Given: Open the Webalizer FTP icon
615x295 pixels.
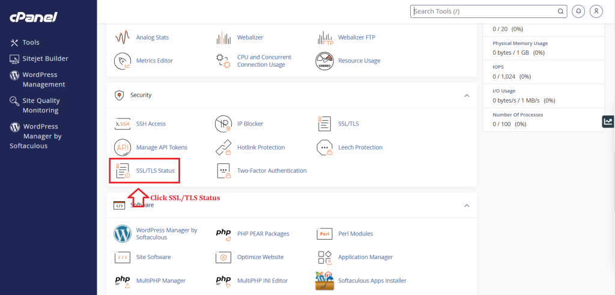Looking at the screenshot, I should [x=325, y=38].
